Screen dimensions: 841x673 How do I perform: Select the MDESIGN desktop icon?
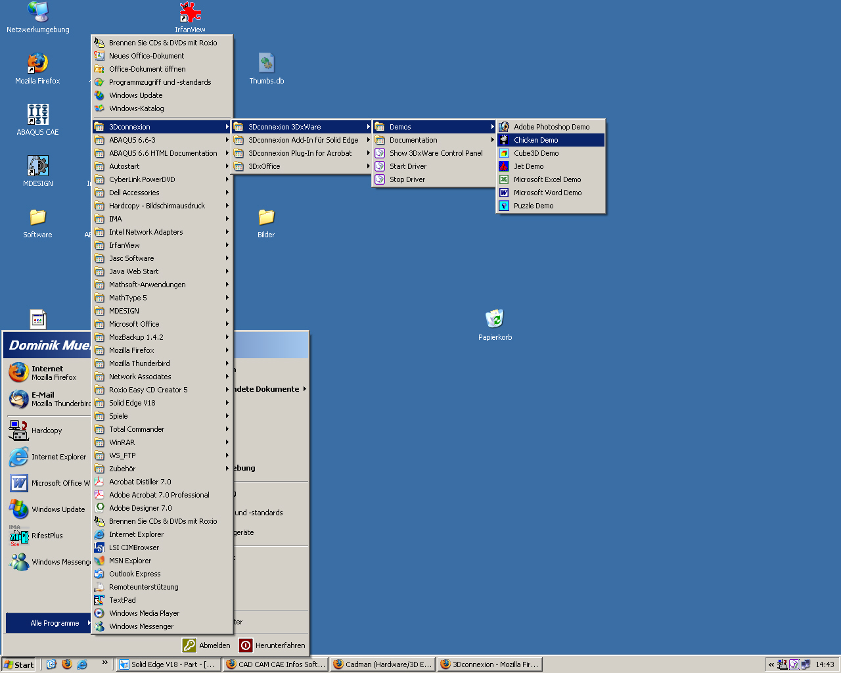(x=38, y=172)
